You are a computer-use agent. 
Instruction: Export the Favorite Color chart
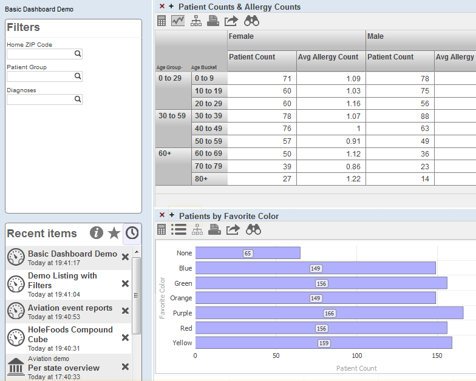[233, 229]
